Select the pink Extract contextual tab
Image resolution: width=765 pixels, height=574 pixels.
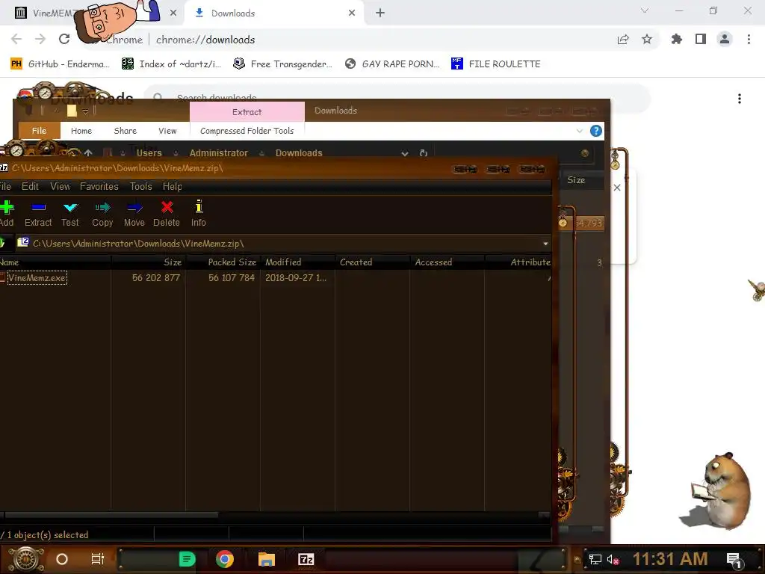(x=247, y=112)
